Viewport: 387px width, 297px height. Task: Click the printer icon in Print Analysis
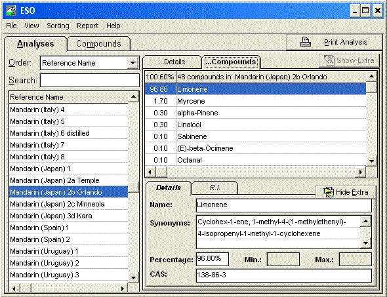pyautogui.click(x=305, y=42)
